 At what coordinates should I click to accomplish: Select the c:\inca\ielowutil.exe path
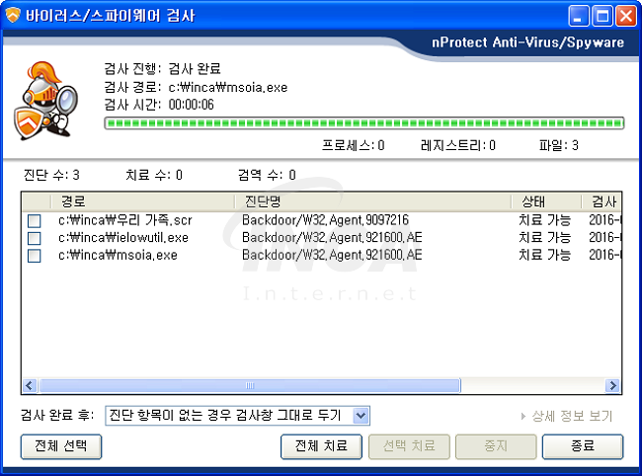[x=123, y=238]
